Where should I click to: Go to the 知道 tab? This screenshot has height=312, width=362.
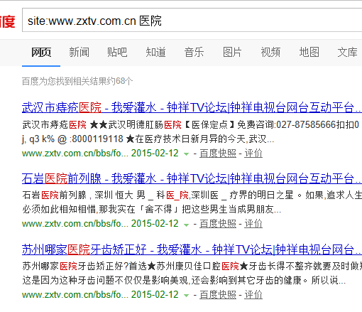pyautogui.click(x=155, y=52)
